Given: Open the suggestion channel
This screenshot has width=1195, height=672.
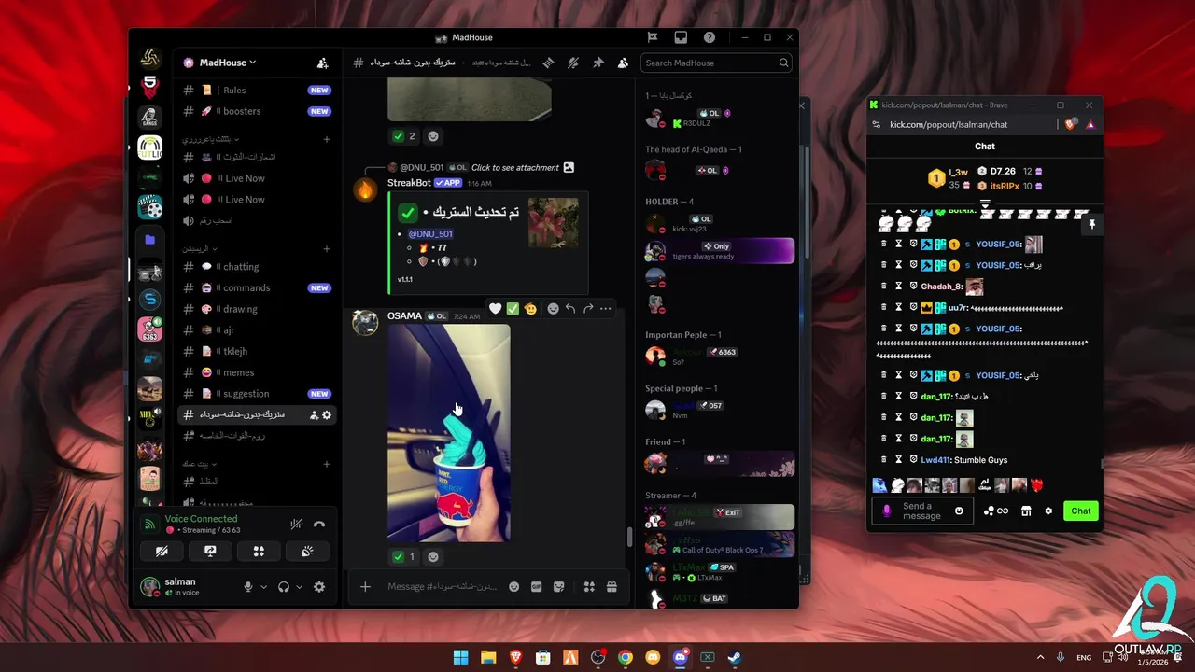Looking at the screenshot, I should pos(257,394).
